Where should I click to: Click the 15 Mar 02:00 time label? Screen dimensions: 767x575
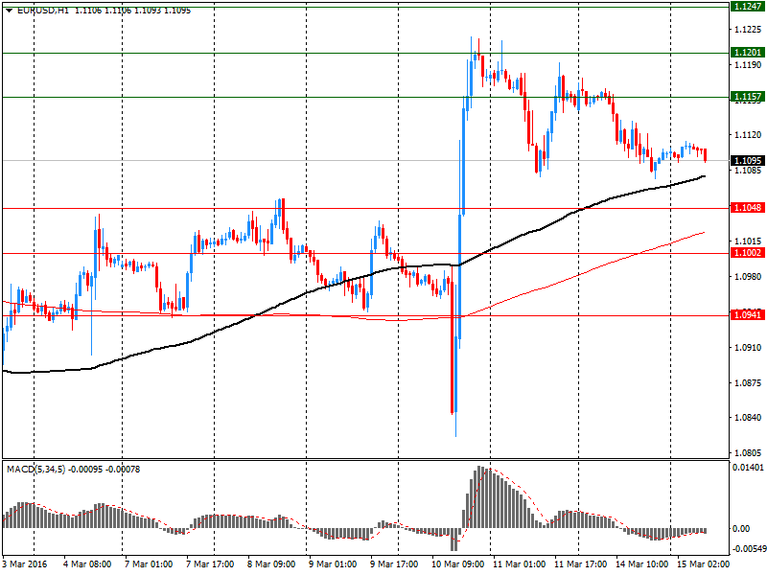click(x=703, y=564)
